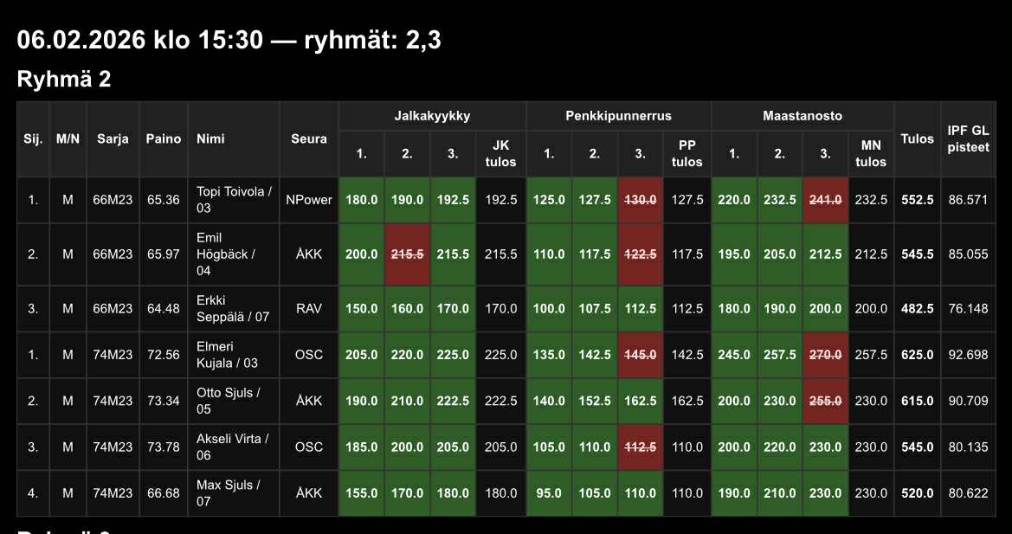
Task: Click the Maastanosto column group header
Action: click(802, 116)
